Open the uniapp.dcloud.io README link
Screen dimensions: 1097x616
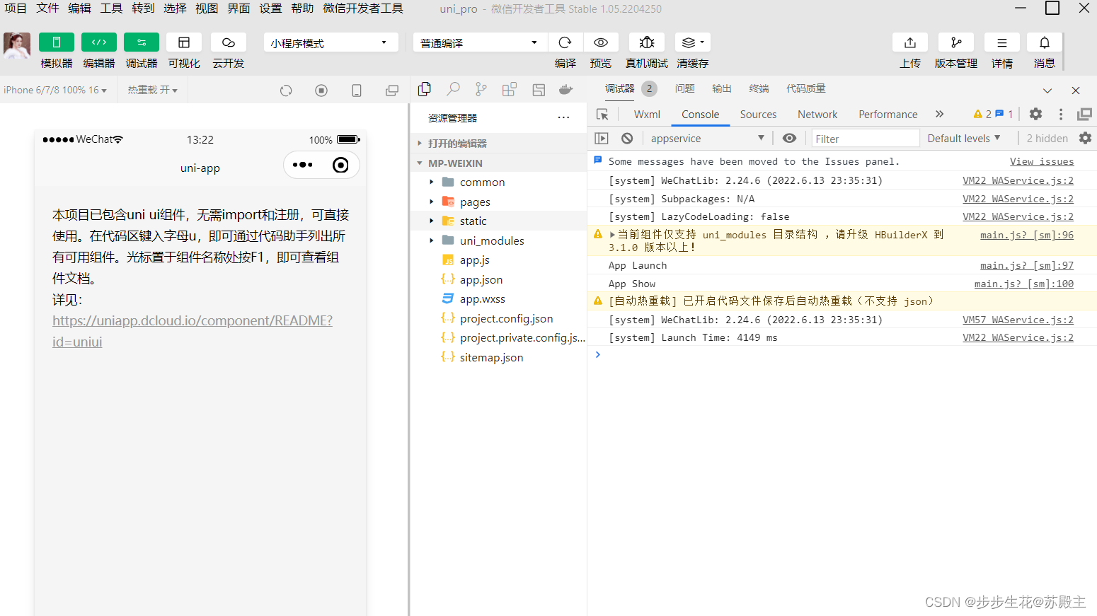point(193,331)
